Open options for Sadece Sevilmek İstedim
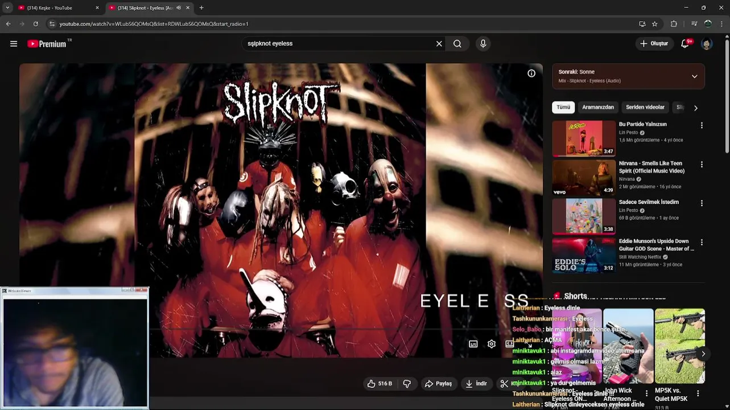Image resolution: width=730 pixels, height=410 pixels. click(x=702, y=203)
